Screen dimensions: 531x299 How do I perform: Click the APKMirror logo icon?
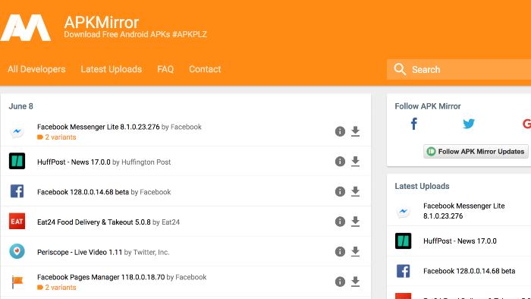pyautogui.click(x=26, y=27)
